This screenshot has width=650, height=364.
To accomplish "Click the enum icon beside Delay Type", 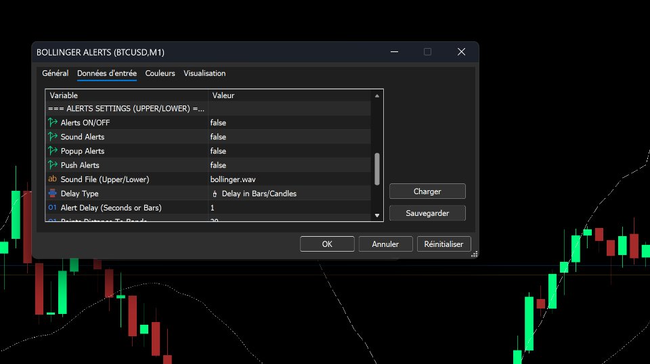I will [x=52, y=193].
